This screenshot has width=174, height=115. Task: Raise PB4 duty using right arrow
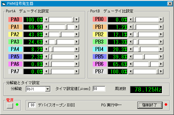pyautogui.click(x=161, y=49)
